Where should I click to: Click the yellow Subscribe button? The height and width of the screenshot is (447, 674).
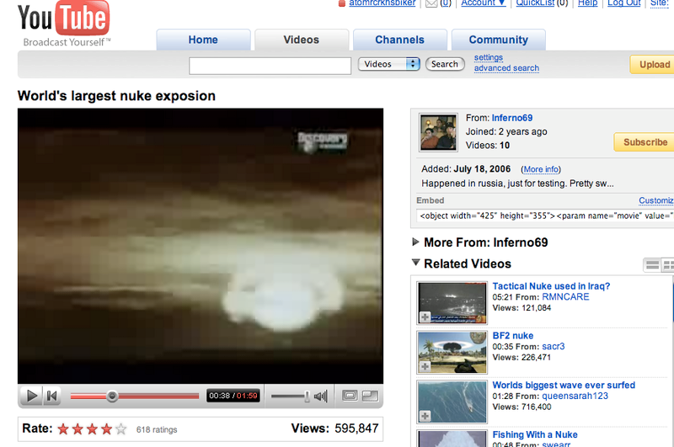point(645,142)
